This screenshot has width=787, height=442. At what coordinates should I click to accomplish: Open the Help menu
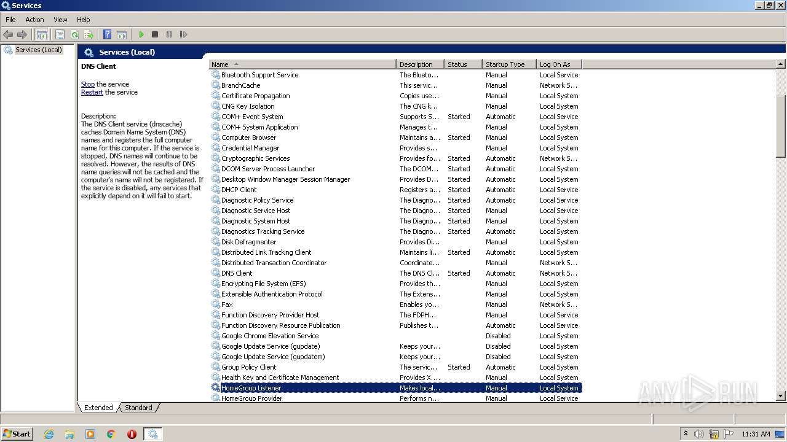pos(83,20)
